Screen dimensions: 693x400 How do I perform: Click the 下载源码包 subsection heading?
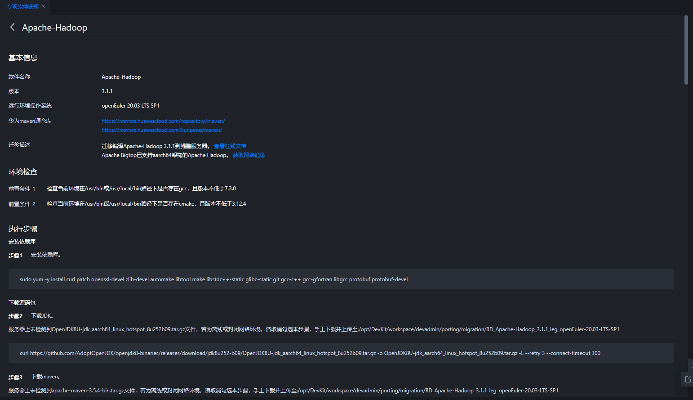pyautogui.click(x=22, y=303)
